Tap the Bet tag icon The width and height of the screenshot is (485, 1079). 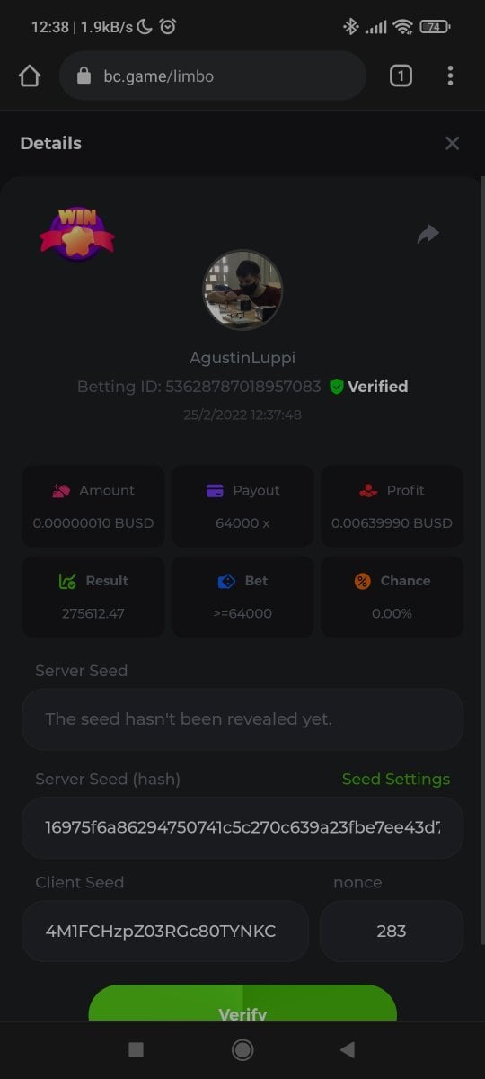click(x=227, y=581)
